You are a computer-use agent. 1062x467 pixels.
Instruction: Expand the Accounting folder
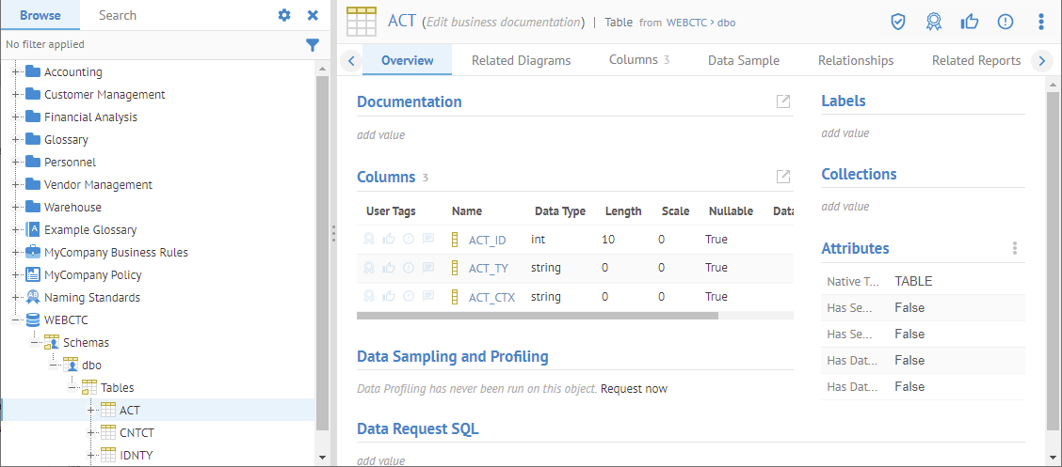click(x=16, y=72)
